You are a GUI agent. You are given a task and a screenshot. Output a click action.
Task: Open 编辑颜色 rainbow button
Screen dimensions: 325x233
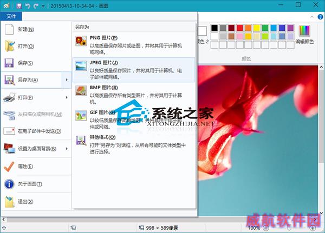click(304, 35)
